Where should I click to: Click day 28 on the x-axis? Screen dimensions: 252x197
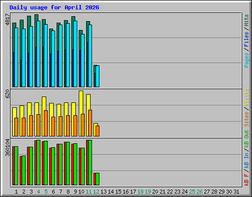coord(214,192)
